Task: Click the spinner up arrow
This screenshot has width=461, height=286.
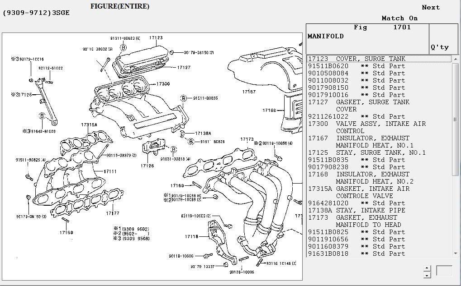Action: (427, 268)
